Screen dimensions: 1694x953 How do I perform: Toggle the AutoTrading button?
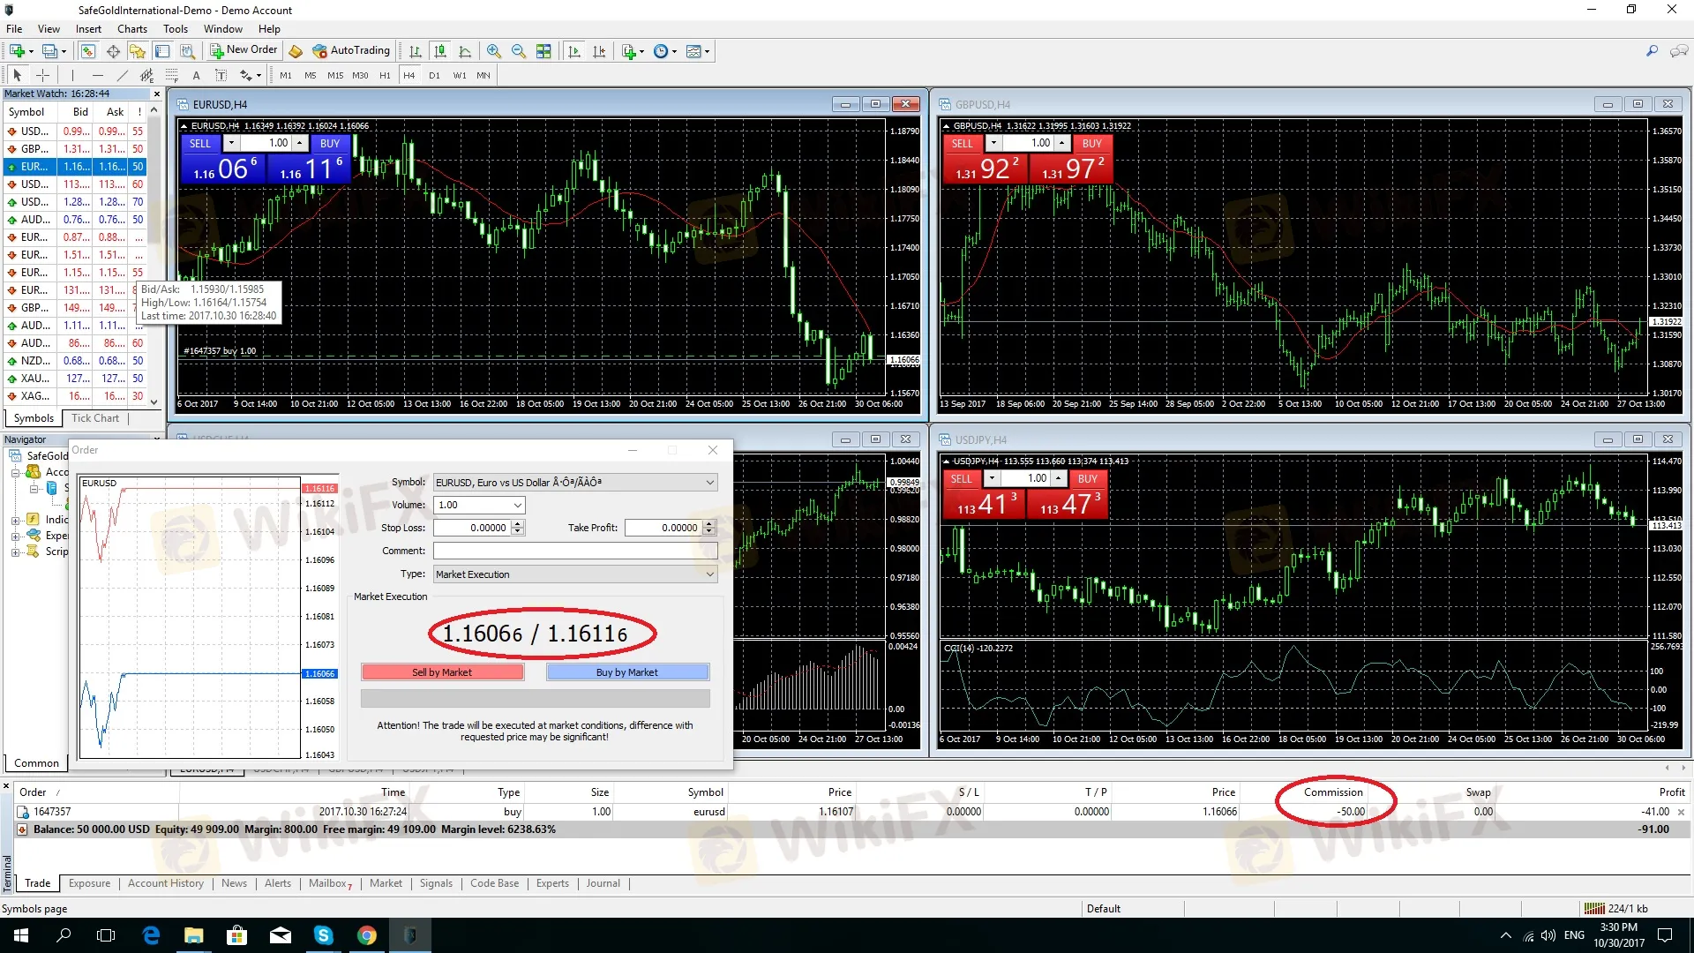[351, 50]
